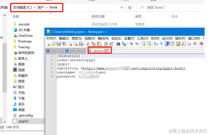Click the search "think" box in Explorer

[x=171, y=8]
